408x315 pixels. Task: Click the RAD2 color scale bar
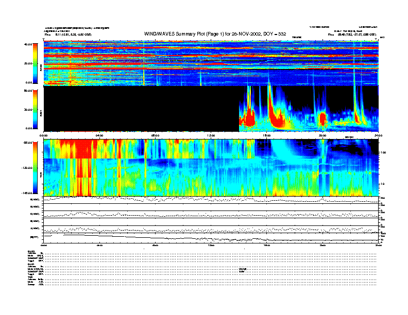point(35,63)
